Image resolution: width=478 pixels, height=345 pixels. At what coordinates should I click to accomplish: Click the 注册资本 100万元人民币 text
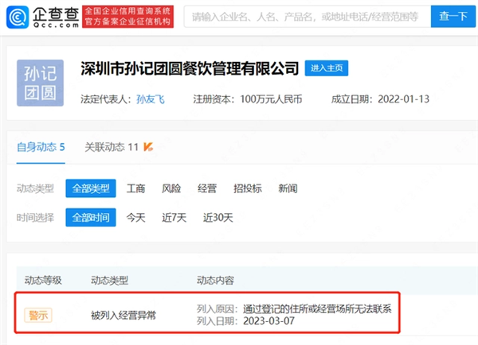pyautogui.click(x=248, y=99)
